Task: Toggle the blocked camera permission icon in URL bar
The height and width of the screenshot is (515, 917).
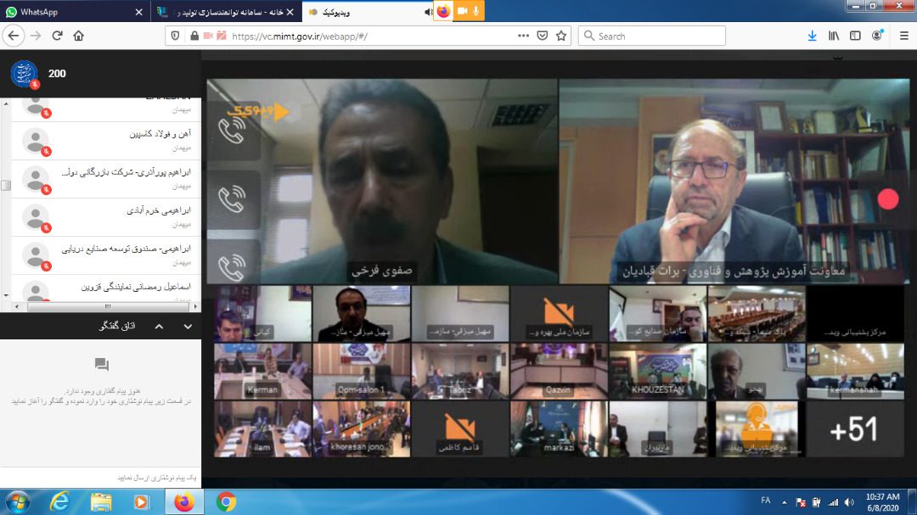Action: tap(222, 36)
